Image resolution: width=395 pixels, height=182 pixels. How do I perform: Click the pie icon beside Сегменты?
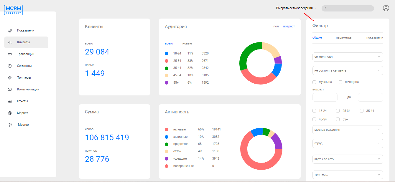pyautogui.click(x=10, y=66)
